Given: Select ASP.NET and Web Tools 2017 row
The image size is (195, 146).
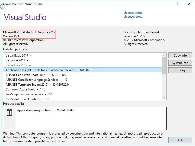Looking at the screenshot, I should tap(83, 75).
